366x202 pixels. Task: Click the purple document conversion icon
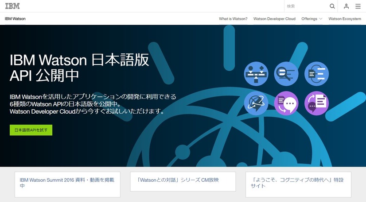click(316, 103)
